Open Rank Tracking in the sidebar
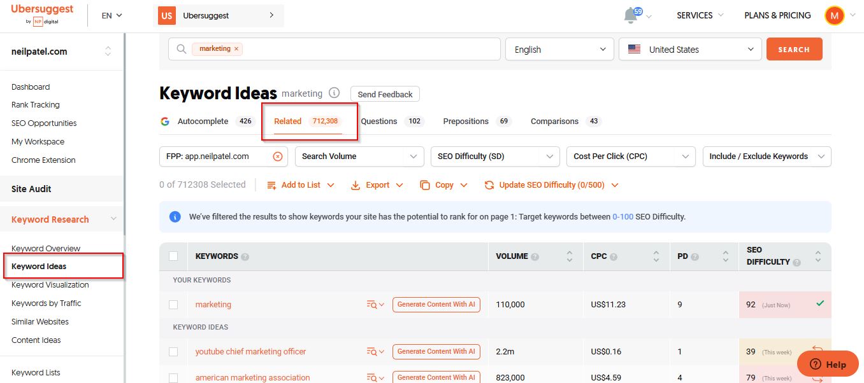Screen dimensions: 864x383 tap(36, 105)
